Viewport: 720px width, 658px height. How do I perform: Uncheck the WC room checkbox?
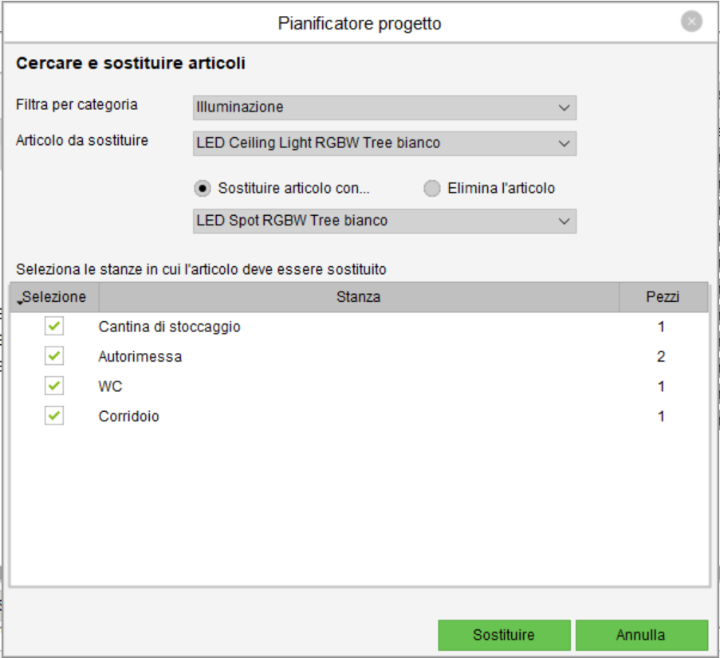[x=54, y=386]
